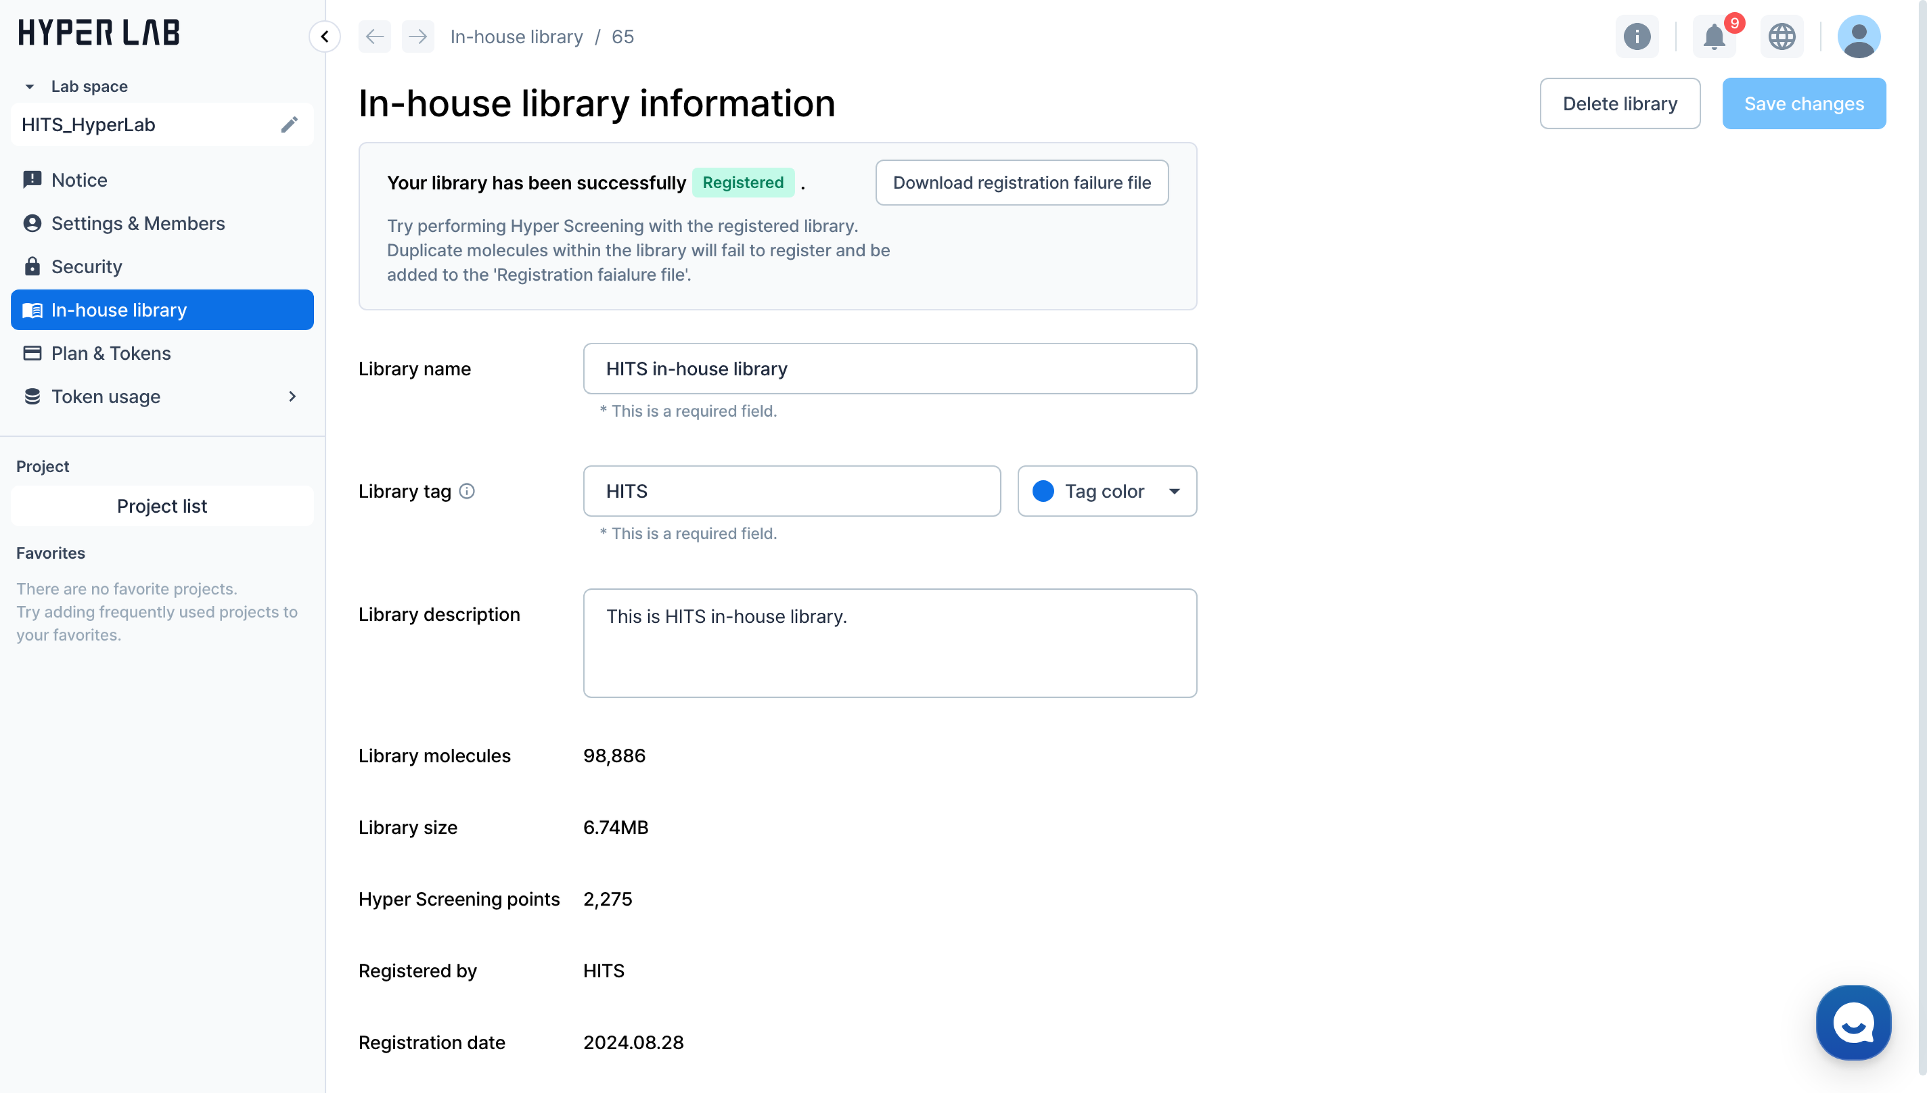
Task: Go back with the left arrow button
Action: pos(374,36)
